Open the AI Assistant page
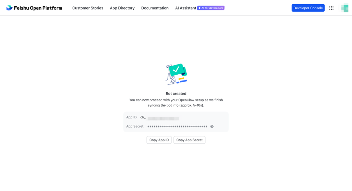The image size is (352, 191). click(x=185, y=8)
